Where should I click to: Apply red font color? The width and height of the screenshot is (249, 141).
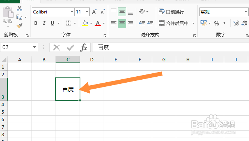pyautogui.click(x=98, y=23)
